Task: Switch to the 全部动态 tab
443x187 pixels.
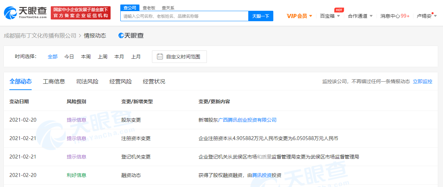Action: pos(21,81)
